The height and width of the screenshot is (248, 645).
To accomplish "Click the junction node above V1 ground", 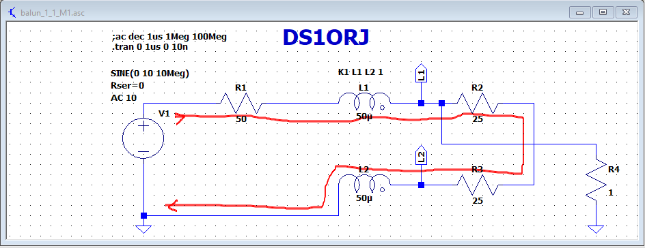I will pos(143,215).
